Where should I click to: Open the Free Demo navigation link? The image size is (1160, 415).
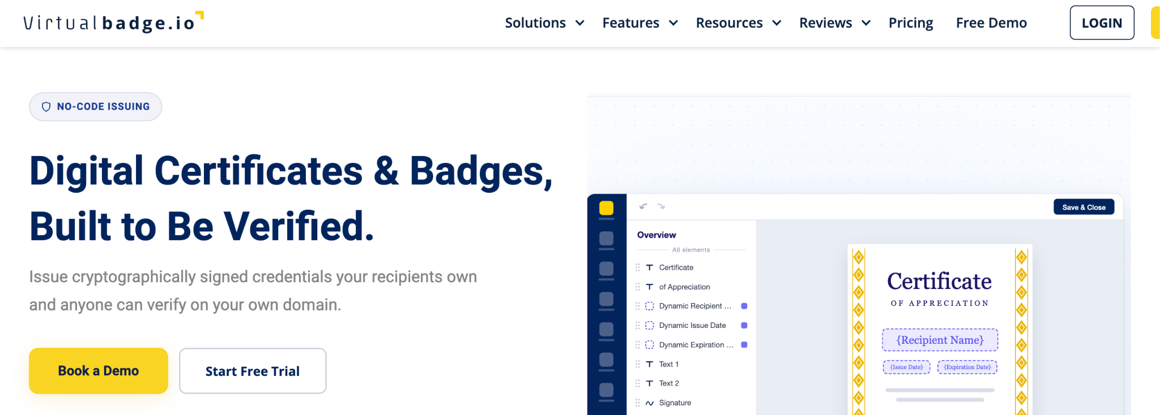tap(991, 23)
